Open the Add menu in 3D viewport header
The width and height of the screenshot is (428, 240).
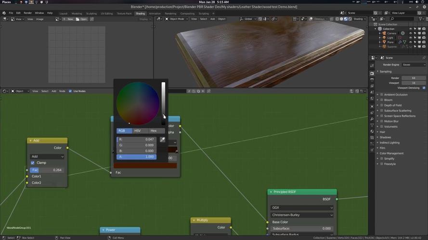click(x=213, y=19)
